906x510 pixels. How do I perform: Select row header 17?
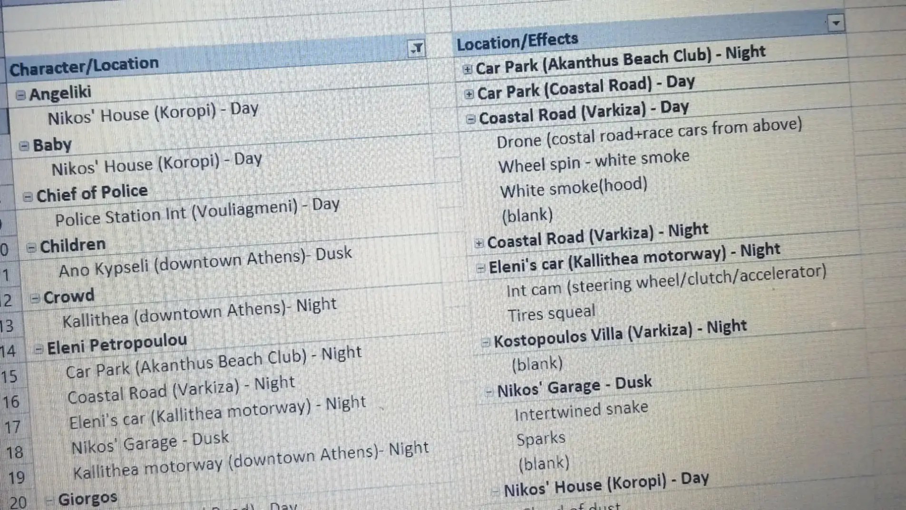pos(13,427)
